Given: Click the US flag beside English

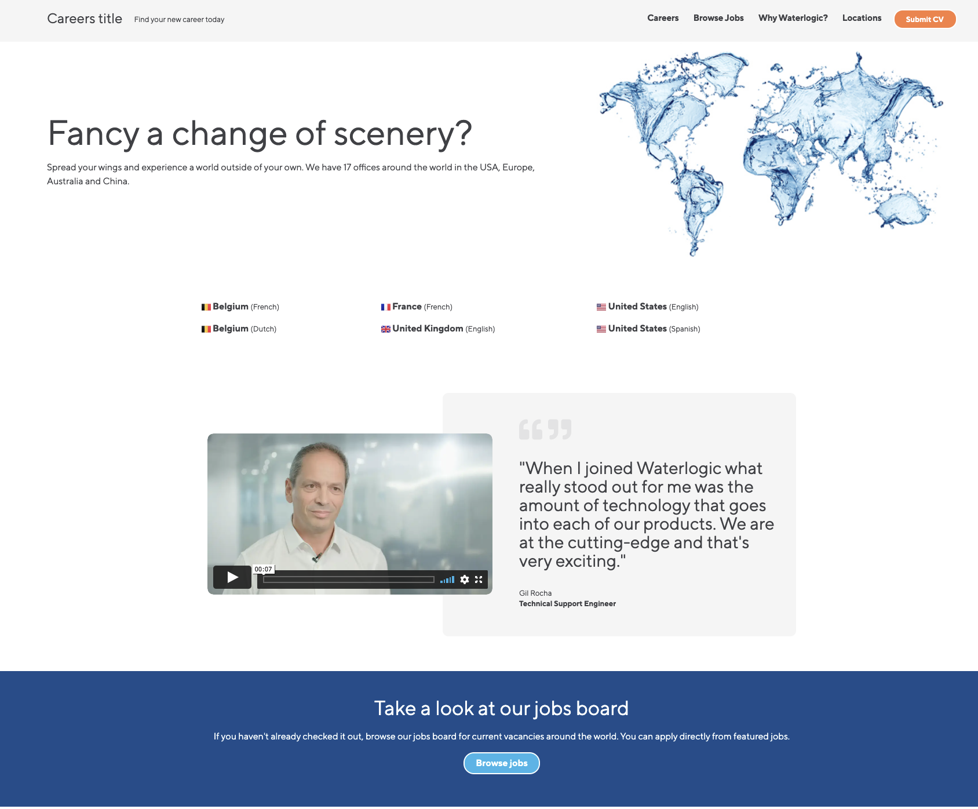Looking at the screenshot, I should [601, 307].
